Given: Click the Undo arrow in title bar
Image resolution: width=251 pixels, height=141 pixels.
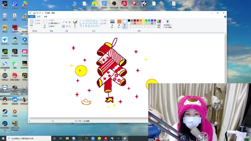Looking at the screenshot, I should click(37, 13).
